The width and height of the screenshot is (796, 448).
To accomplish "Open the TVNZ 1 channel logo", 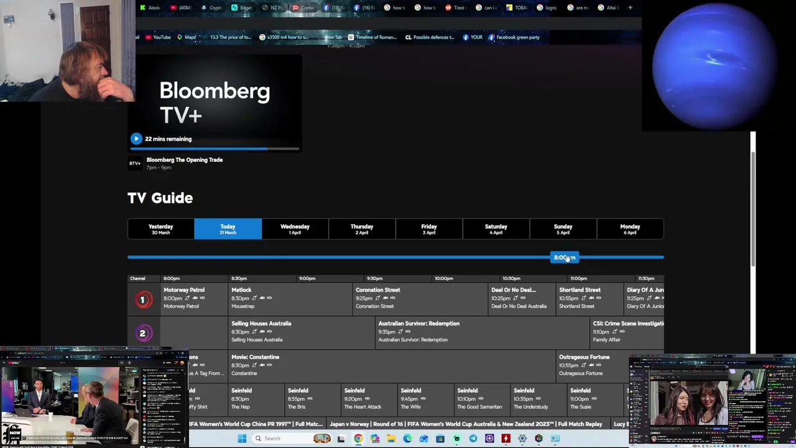I will [x=142, y=301].
